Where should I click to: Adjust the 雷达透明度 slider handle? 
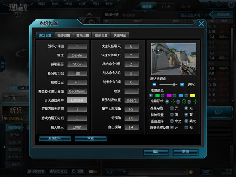pyautogui.click(x=174, y=85)
